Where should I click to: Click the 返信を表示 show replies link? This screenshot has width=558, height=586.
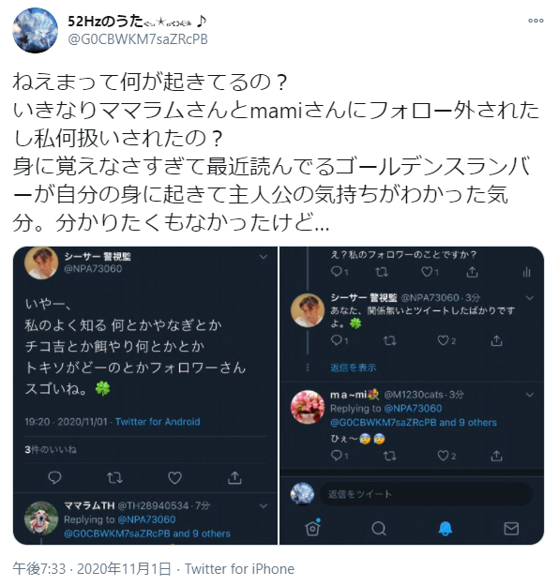click(353, 368)
